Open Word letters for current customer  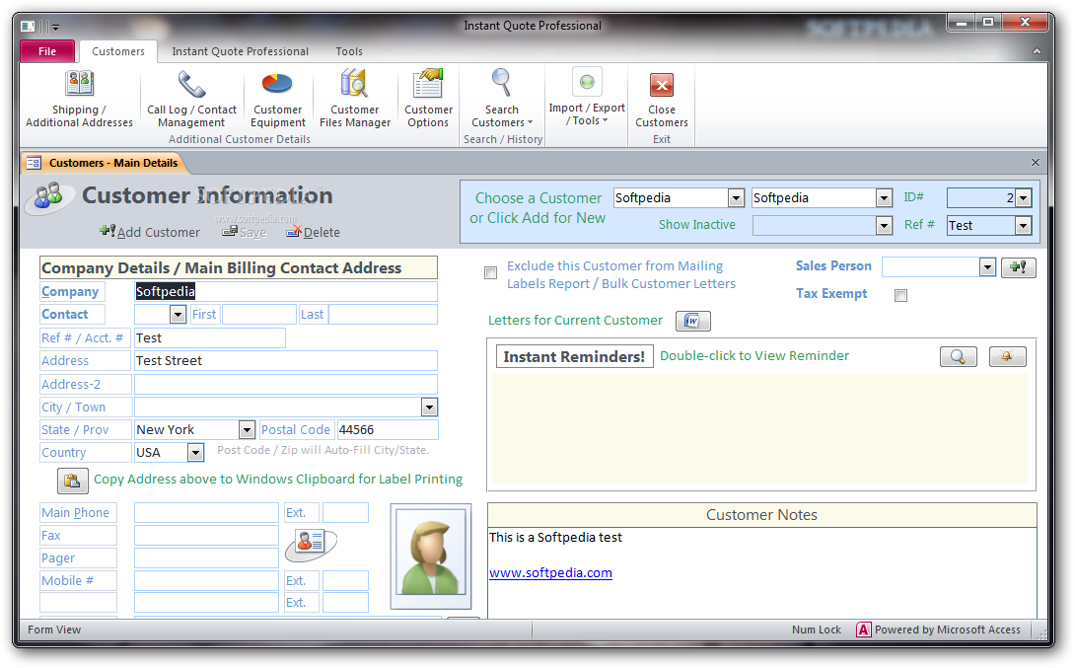pos(692,321)
